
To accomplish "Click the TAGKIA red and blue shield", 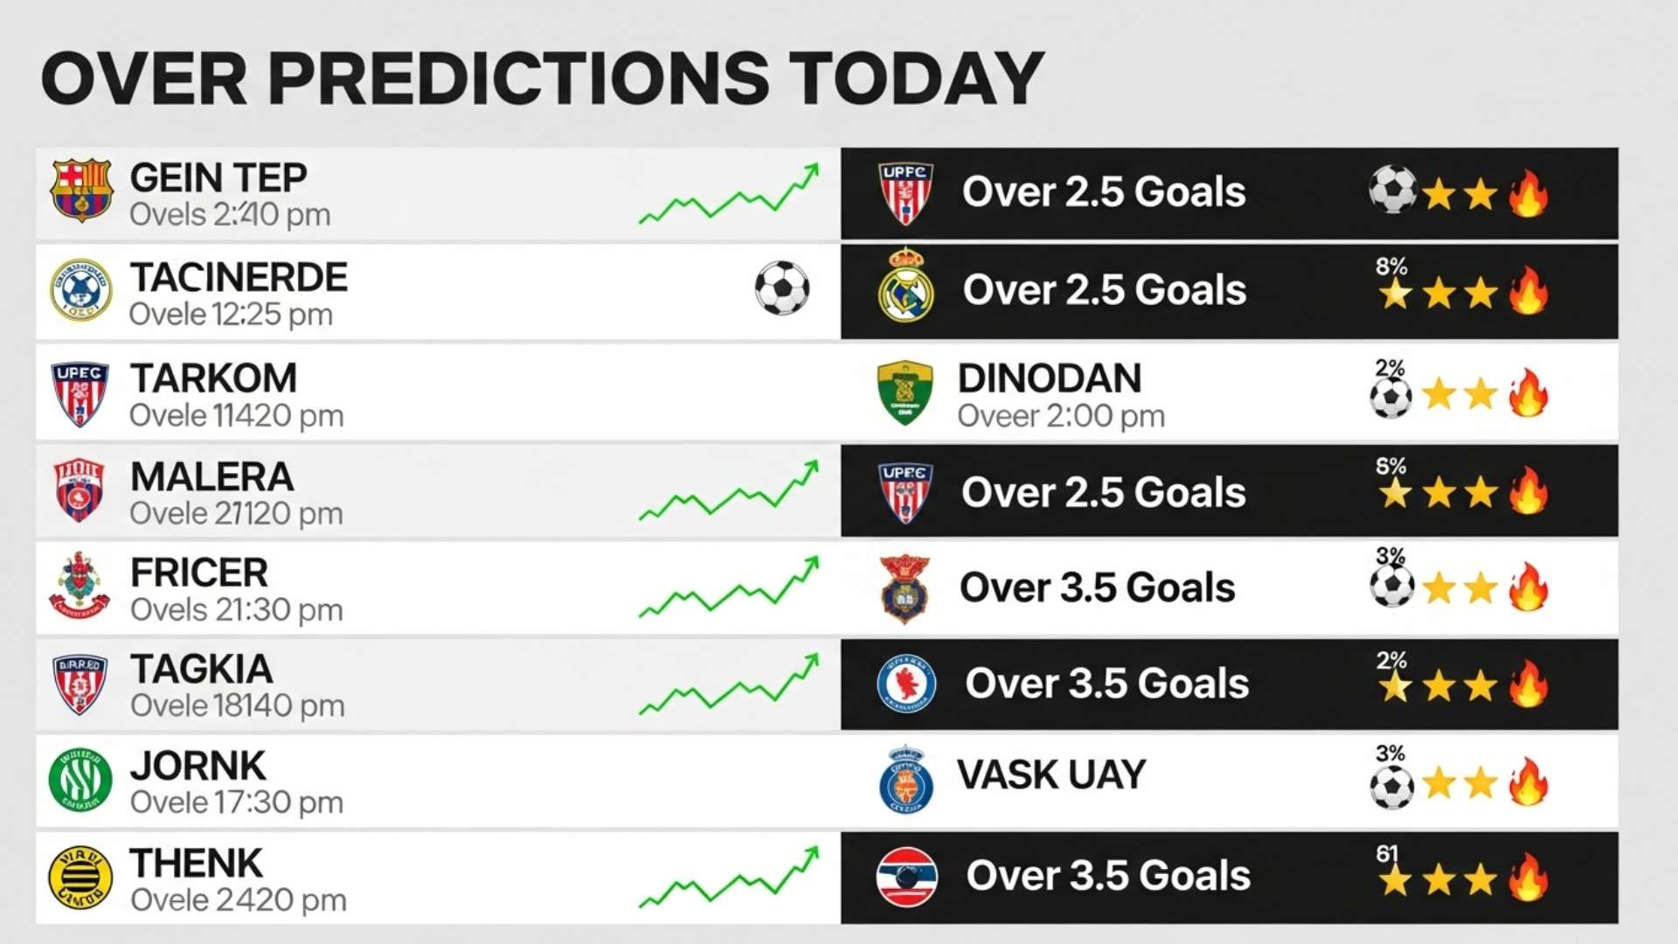I will pyautogui.click(x=80, y=684).
